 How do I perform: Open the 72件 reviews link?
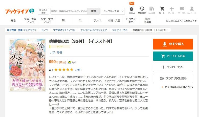(x=78, y=70)
